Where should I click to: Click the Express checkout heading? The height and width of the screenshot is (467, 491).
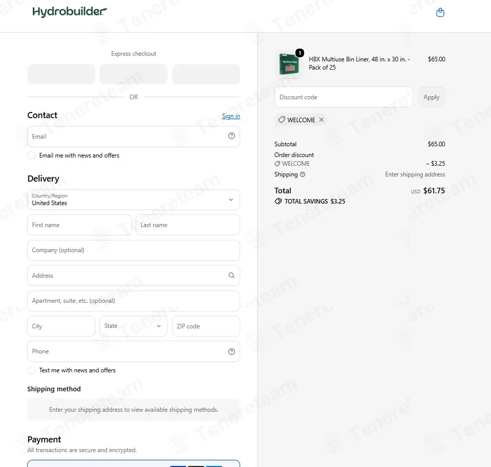[134, 54]
